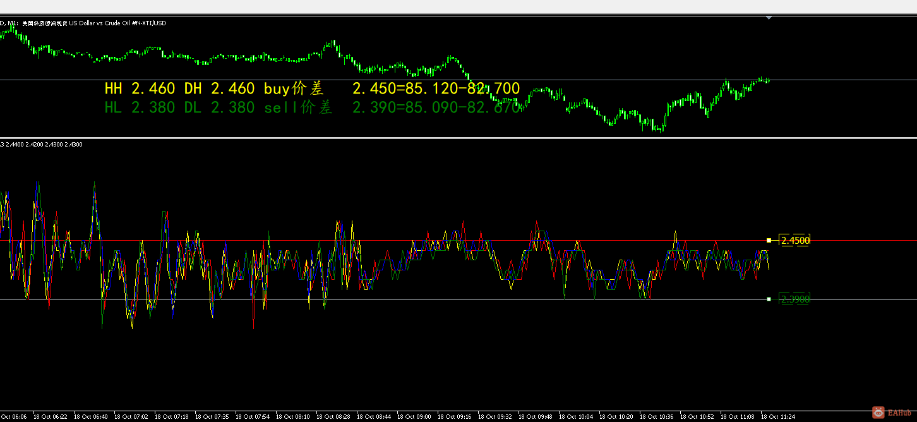Click the yellow HH 2.460 DH 2.460 label
Screen dimensions: 917x422
click(179, 88)
